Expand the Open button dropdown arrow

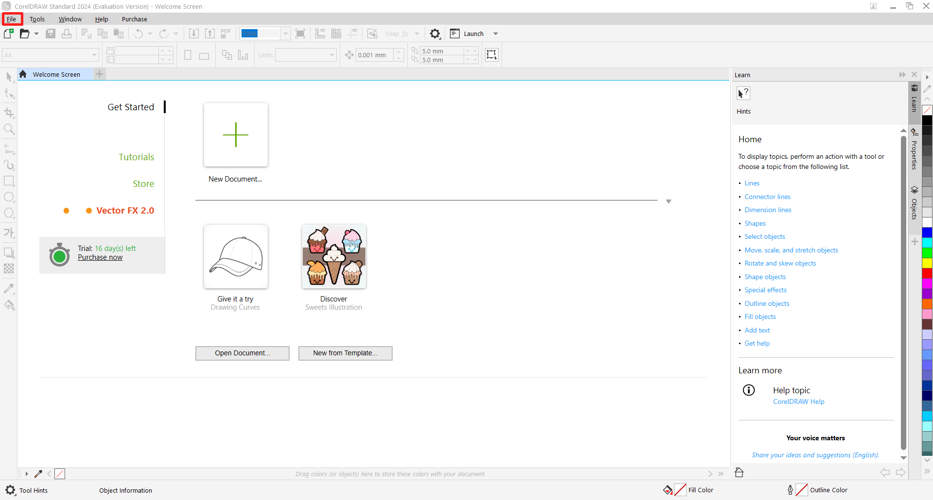tap(36, 33)
